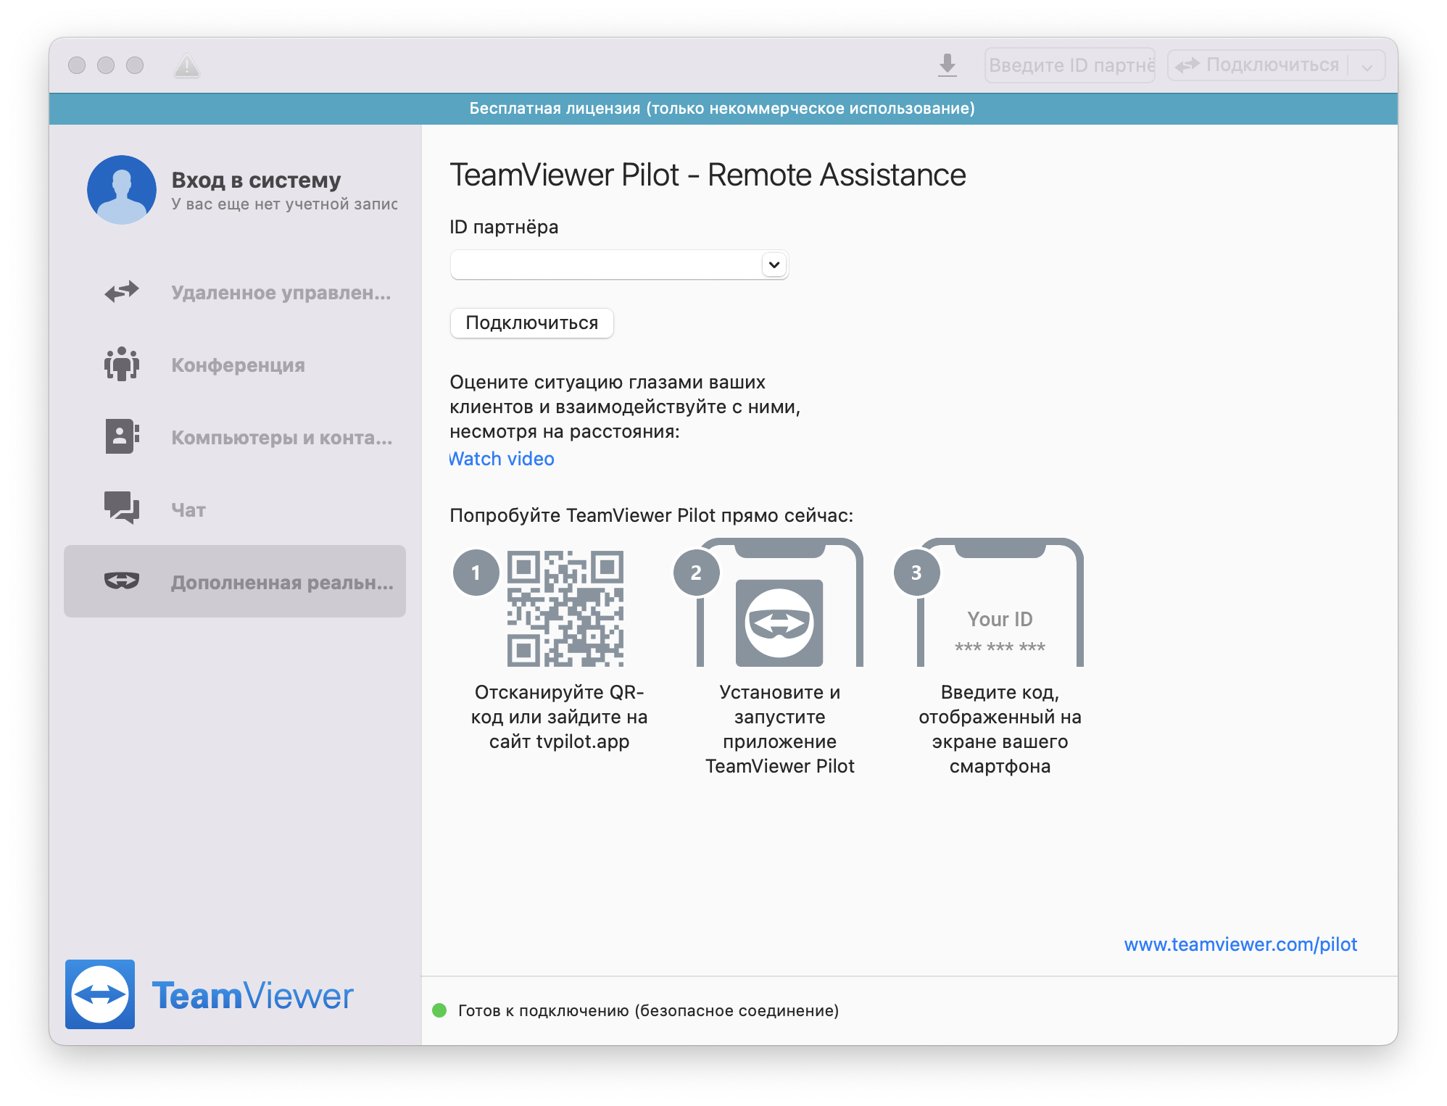Click the Установите и запустите приложение text
This screenshot has width=1447, height=1106.
[x=780, y=729]
